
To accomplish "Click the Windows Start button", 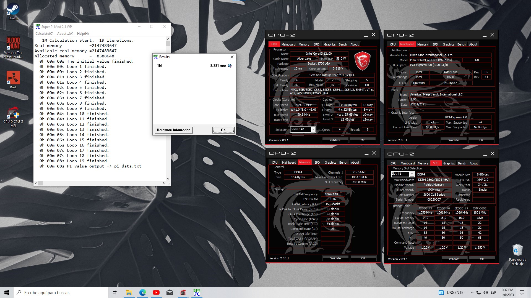I will point(7,292).
